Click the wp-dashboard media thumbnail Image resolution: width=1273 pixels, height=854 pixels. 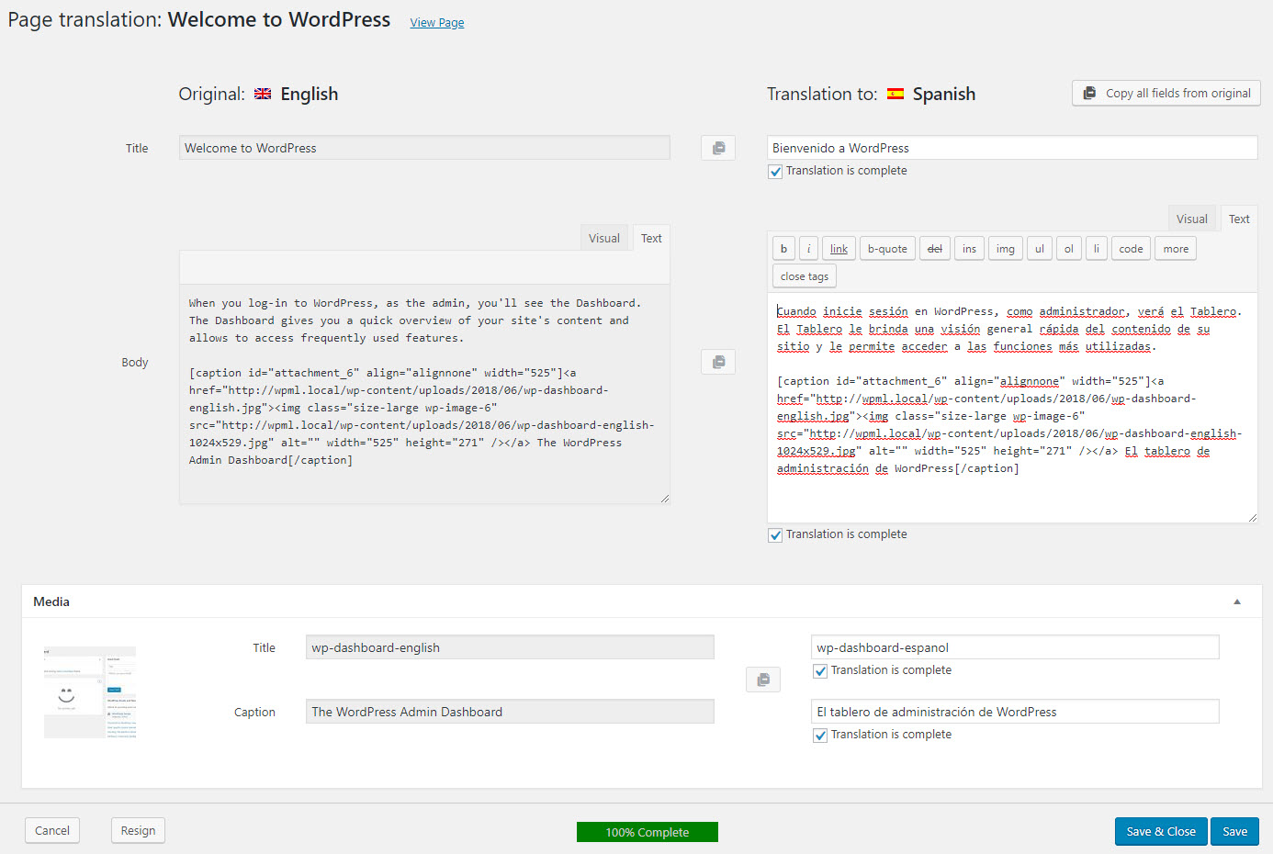(x=90, y=692)
